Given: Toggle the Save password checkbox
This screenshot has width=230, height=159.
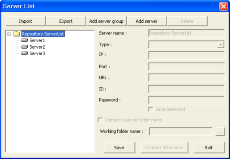Looking at the screenshot, I should click(x=151, y=110).
